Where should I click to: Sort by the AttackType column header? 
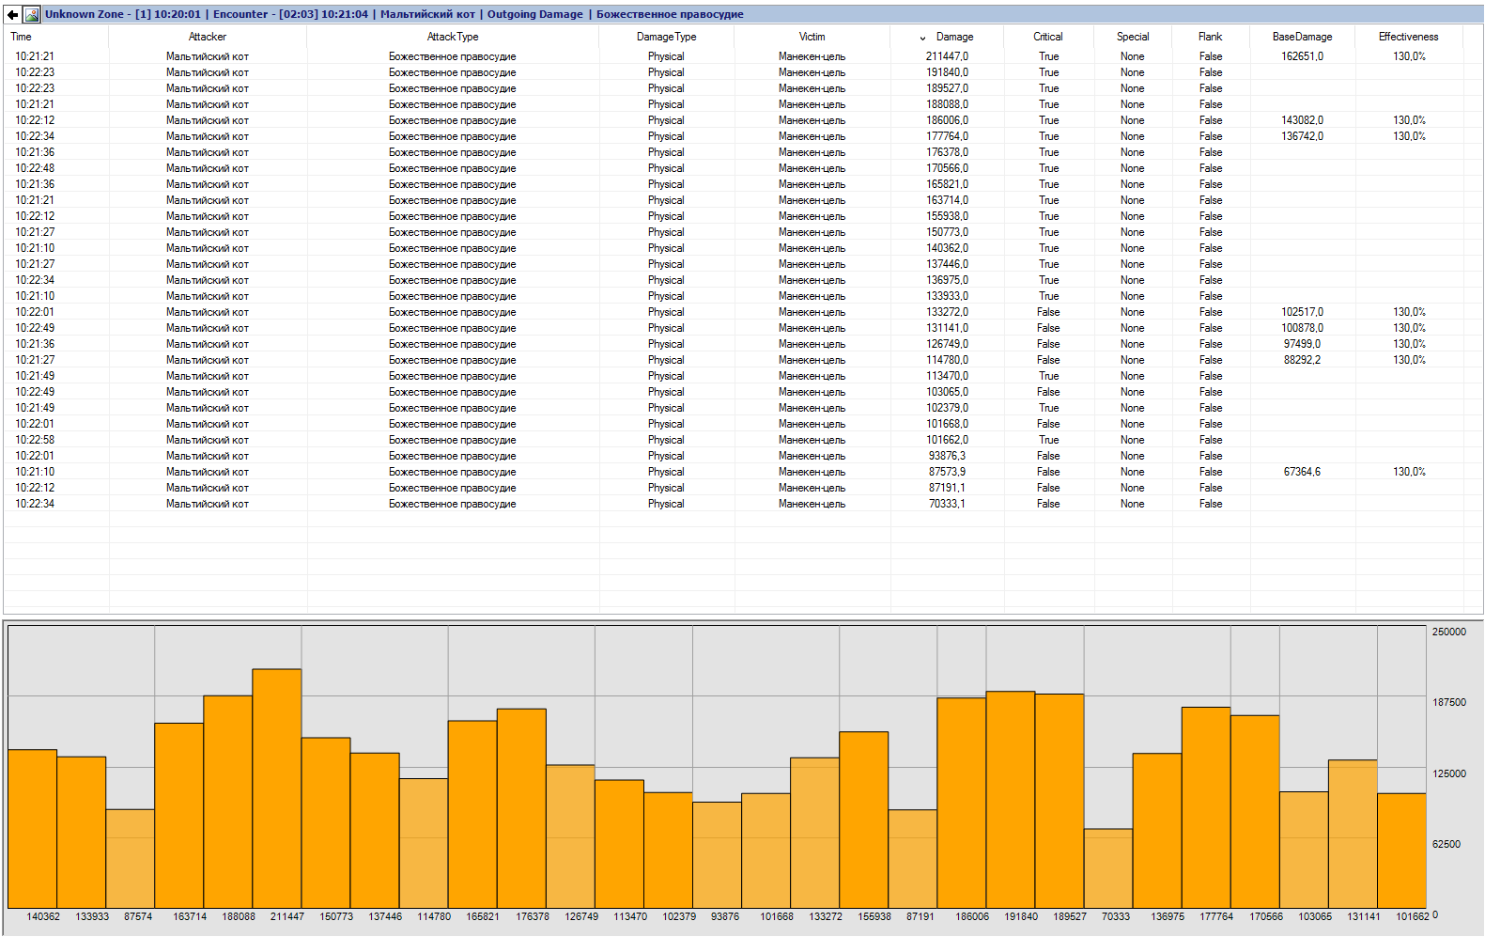coord(453,37)
